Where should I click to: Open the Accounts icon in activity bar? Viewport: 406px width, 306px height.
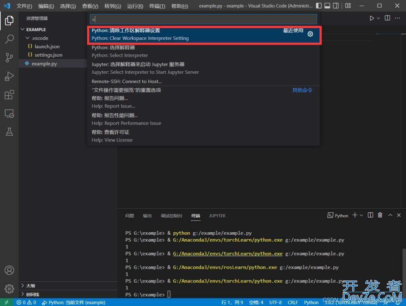(x=9, y=270)
